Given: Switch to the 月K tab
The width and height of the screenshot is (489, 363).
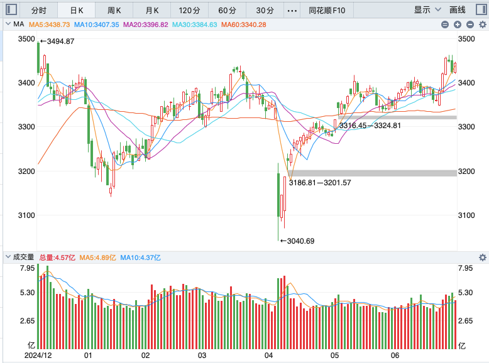Looking at the screenshot, I should [x=152, y=10].
